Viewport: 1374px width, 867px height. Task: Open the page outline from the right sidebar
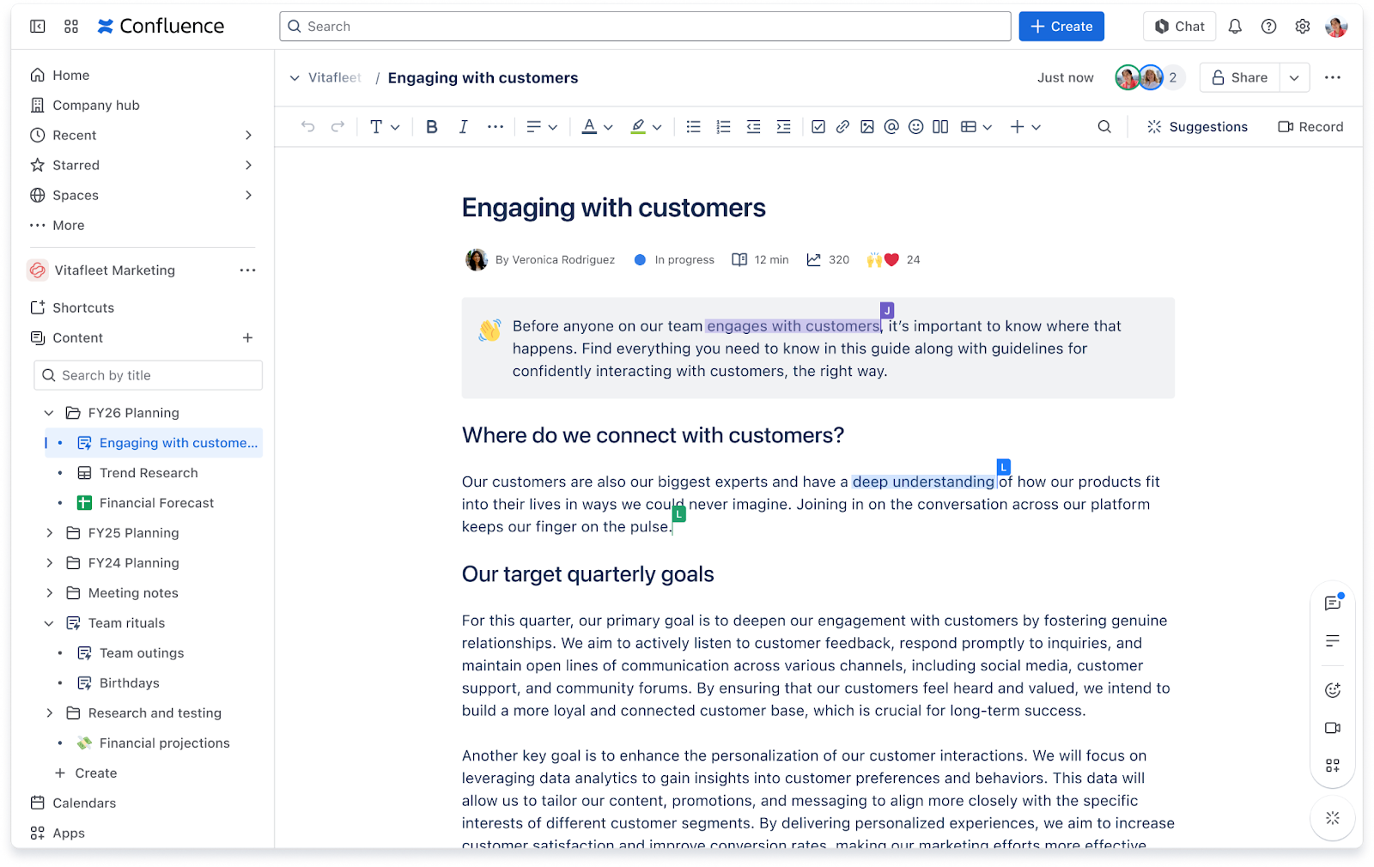pyautogui.click(x=1332, y=640)
